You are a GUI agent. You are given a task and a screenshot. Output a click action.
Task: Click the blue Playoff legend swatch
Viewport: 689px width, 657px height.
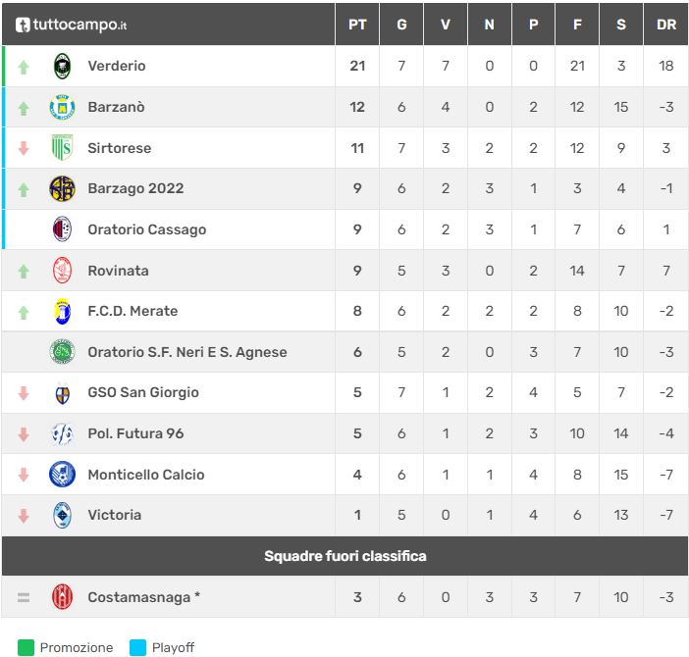pyautogui.click(x=137, y=647)
